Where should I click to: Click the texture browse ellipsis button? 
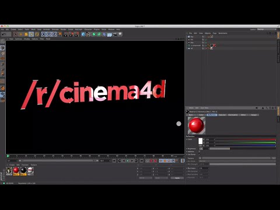click(274, 158)
